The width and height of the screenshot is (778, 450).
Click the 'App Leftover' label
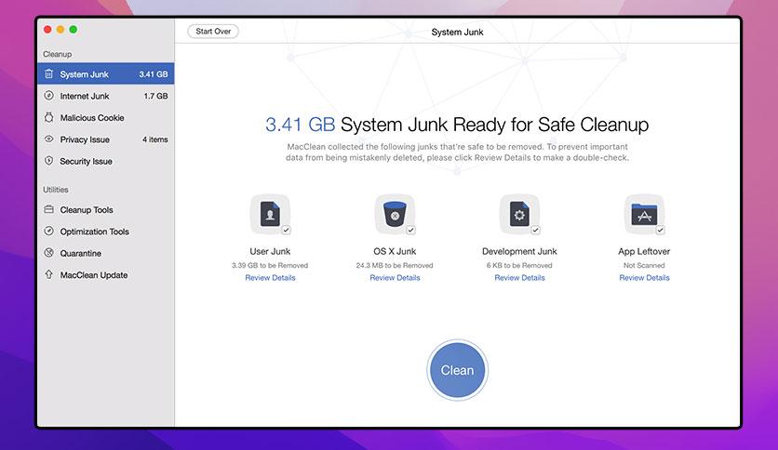[x=644, y=251]
